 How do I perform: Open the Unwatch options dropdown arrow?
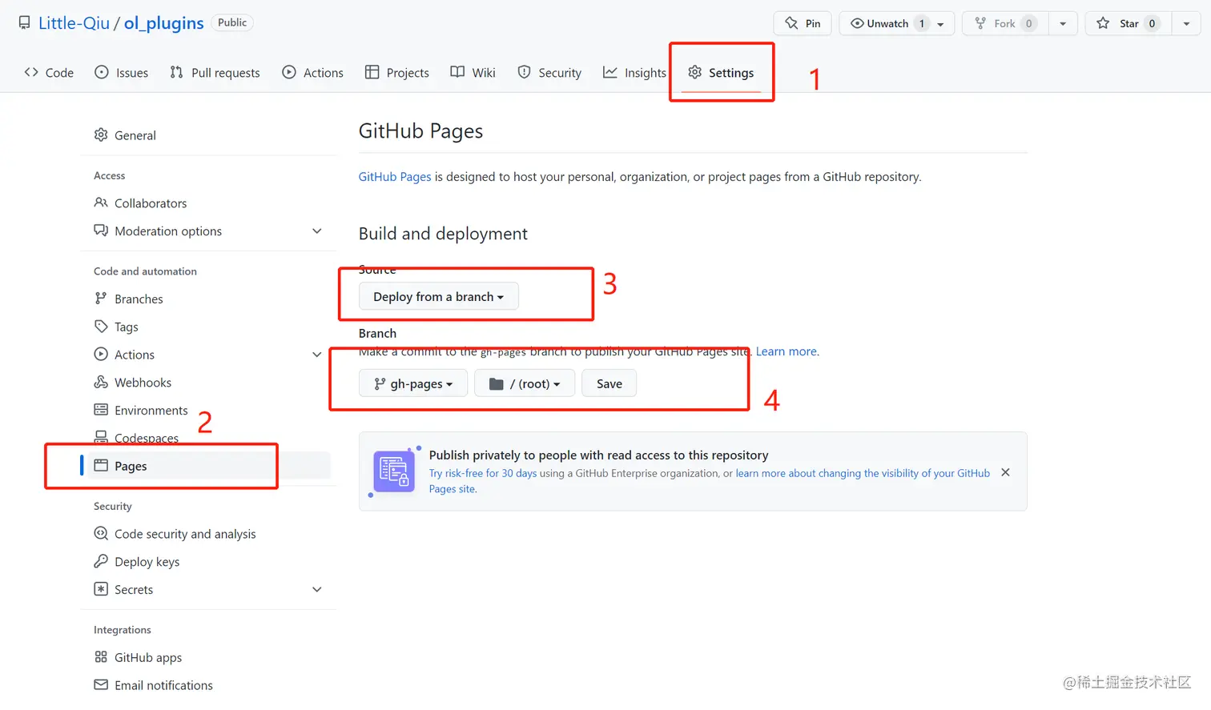click(x=941, y=23)
